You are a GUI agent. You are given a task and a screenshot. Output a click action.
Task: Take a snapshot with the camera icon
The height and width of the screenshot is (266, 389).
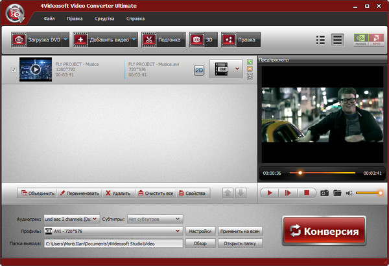click(325, 193)
